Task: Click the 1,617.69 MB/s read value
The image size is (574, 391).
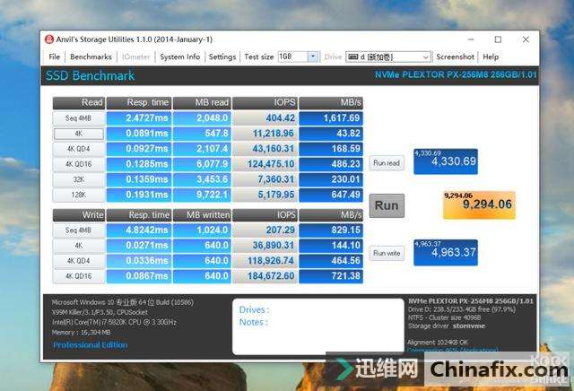Action: coord(331,118)
